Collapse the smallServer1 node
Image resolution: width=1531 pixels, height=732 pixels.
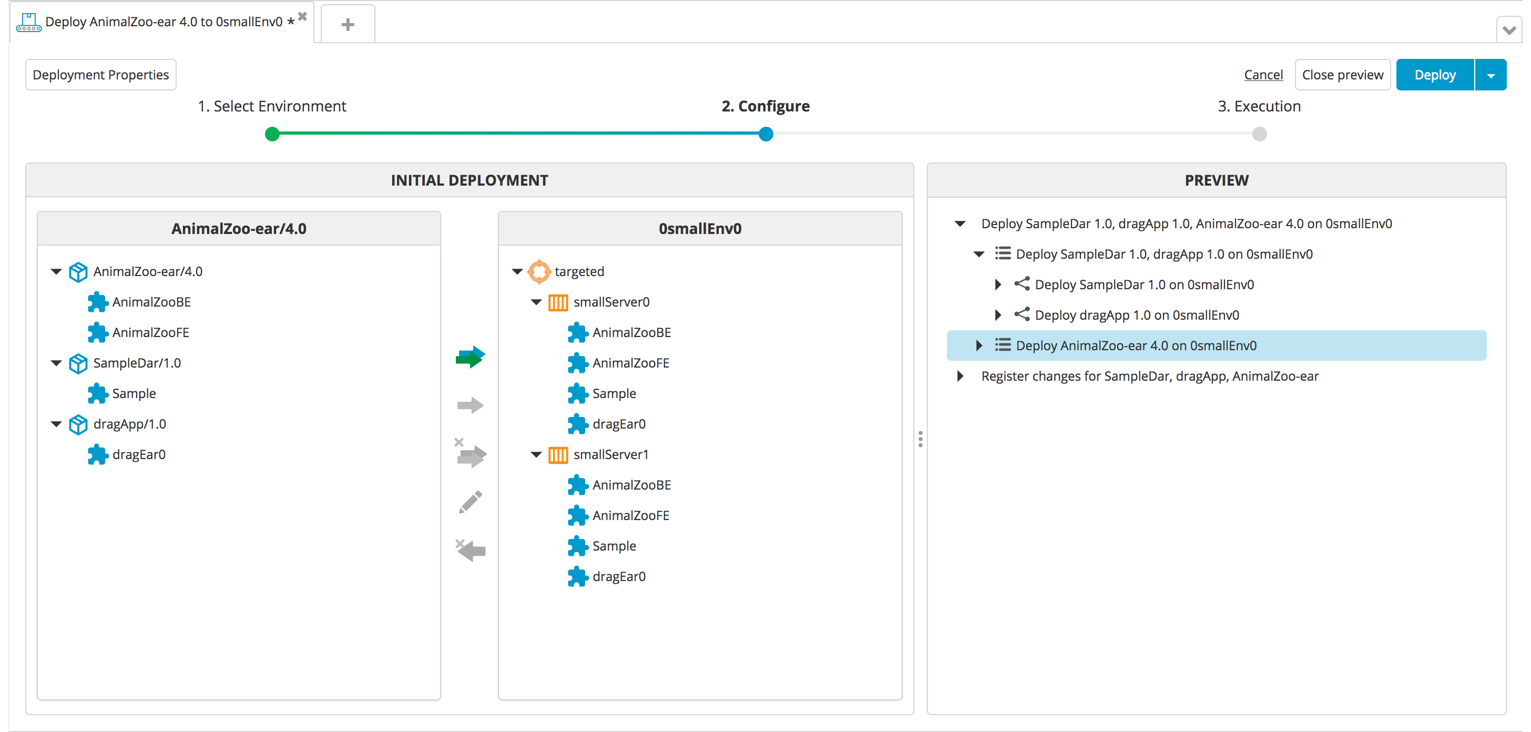pos(536,455)
